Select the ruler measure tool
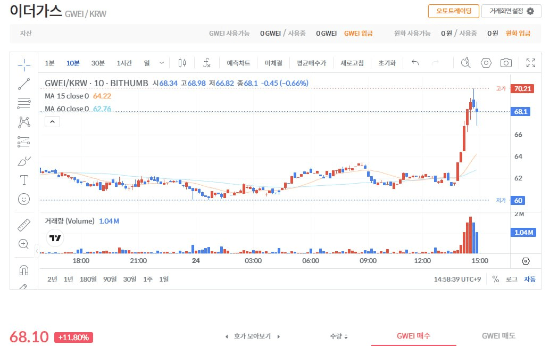The image size is (550, 346). pyautogui.click(x=24, y=225)
